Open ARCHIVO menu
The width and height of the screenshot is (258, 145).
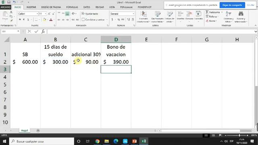pyautogui.click(x=5, y=7)
